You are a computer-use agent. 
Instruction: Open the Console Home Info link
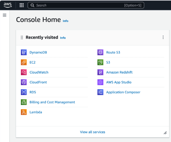[66, 21]
